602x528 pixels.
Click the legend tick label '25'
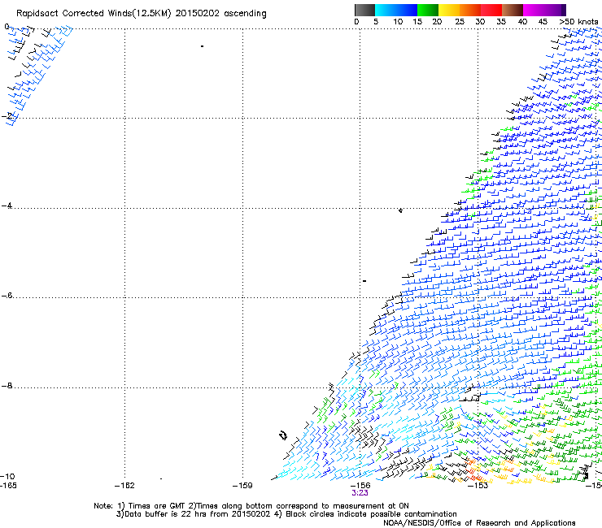pyautogui.click(x=460, y=22)
